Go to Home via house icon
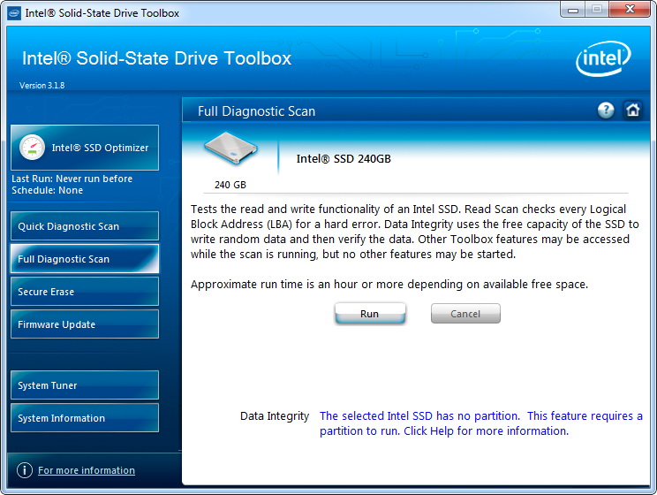This screenshot has width=657, height=495. tap(632, 110)
